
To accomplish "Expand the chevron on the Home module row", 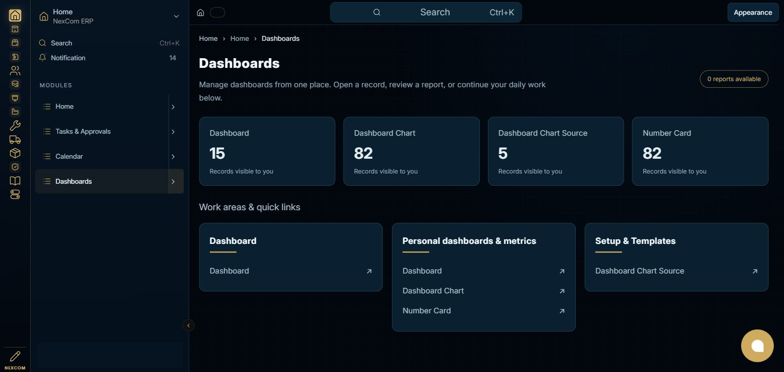I will coord(173,107).
